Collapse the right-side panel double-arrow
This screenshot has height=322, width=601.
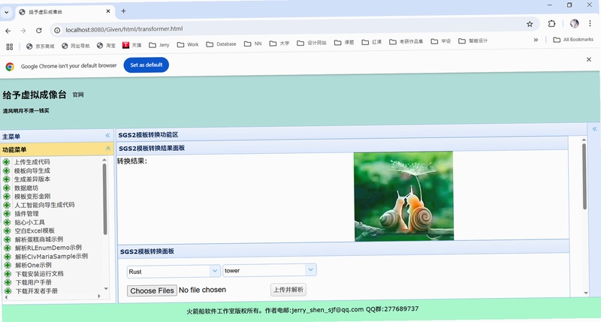[x=594, y=129]
